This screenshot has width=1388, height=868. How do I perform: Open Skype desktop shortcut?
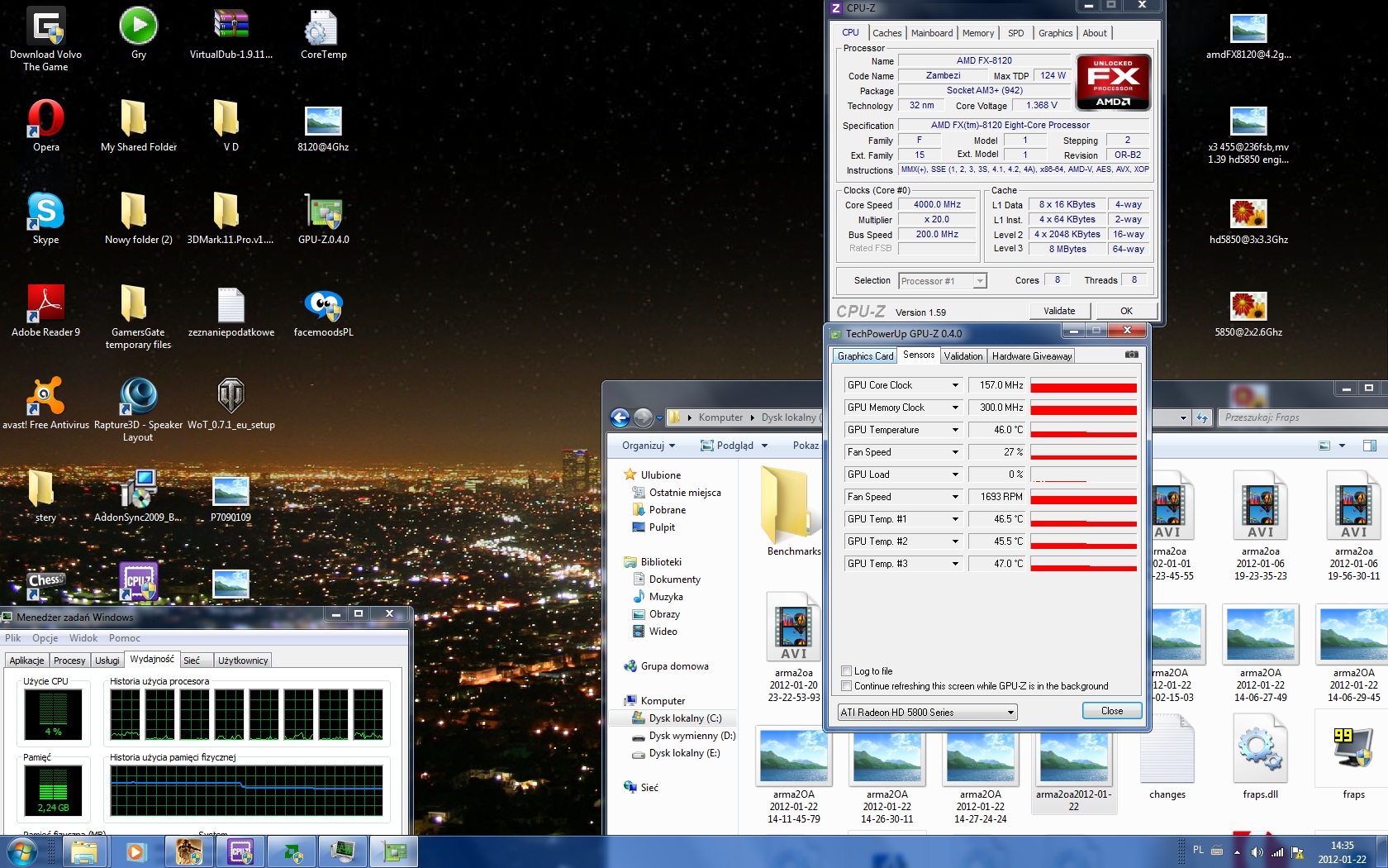46,219
